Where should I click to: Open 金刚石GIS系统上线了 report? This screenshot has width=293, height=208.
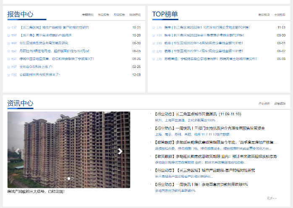coord(36,67)
